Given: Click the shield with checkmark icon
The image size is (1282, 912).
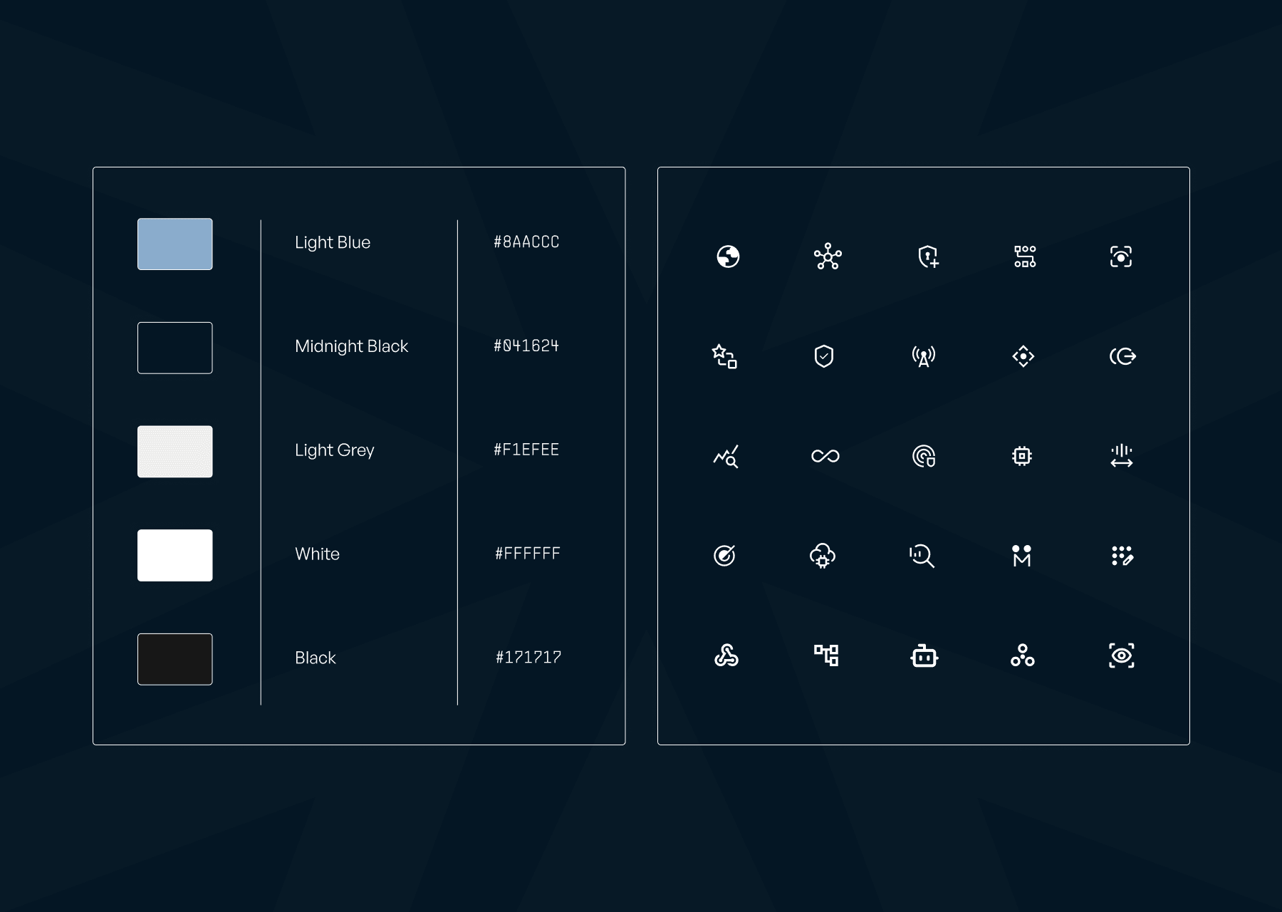Looking at the screenshot, I should click(824, 356).
